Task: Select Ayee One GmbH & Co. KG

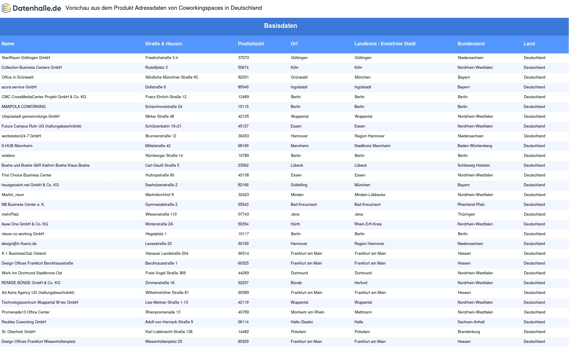Action: tap(25, 224)
